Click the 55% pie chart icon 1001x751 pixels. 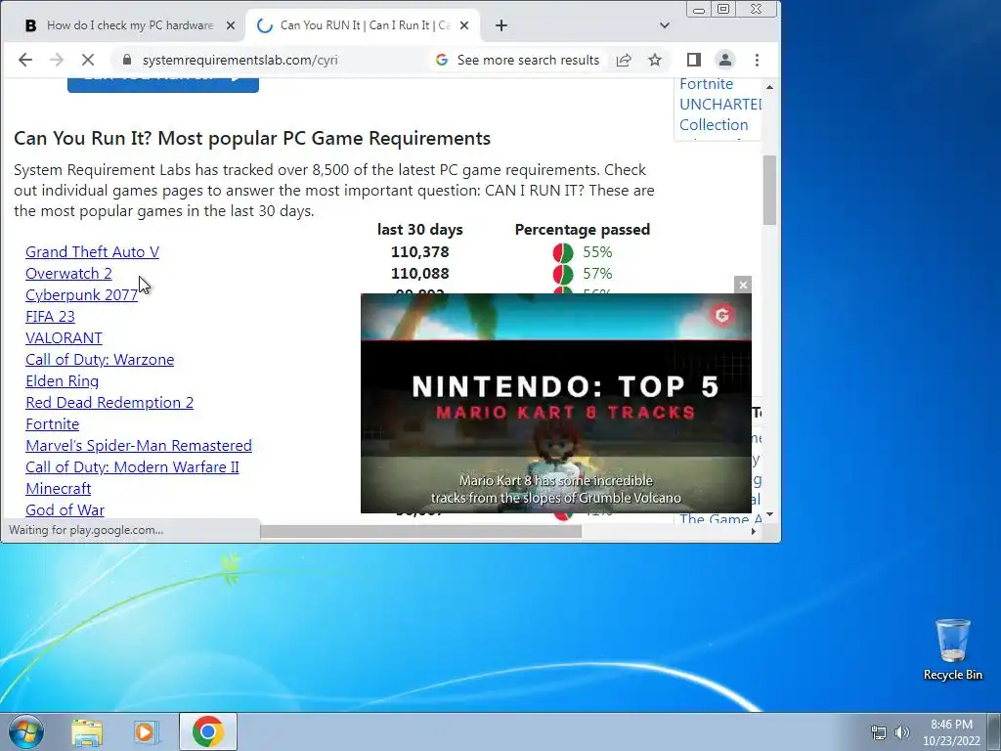(x=563, y=253)
